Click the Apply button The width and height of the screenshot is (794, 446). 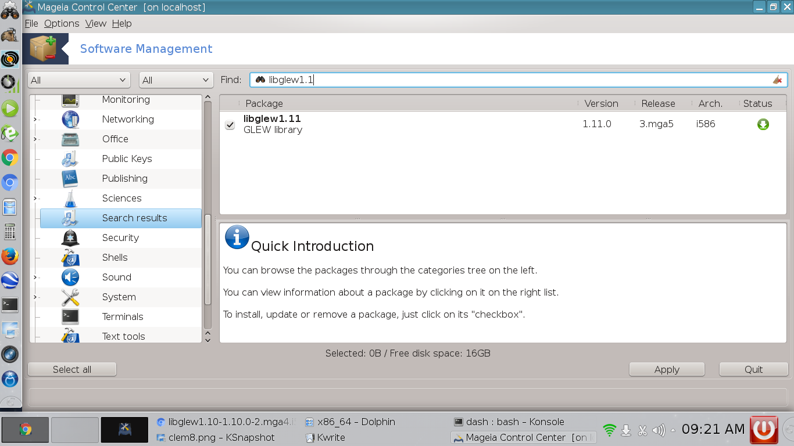[667, 369]
